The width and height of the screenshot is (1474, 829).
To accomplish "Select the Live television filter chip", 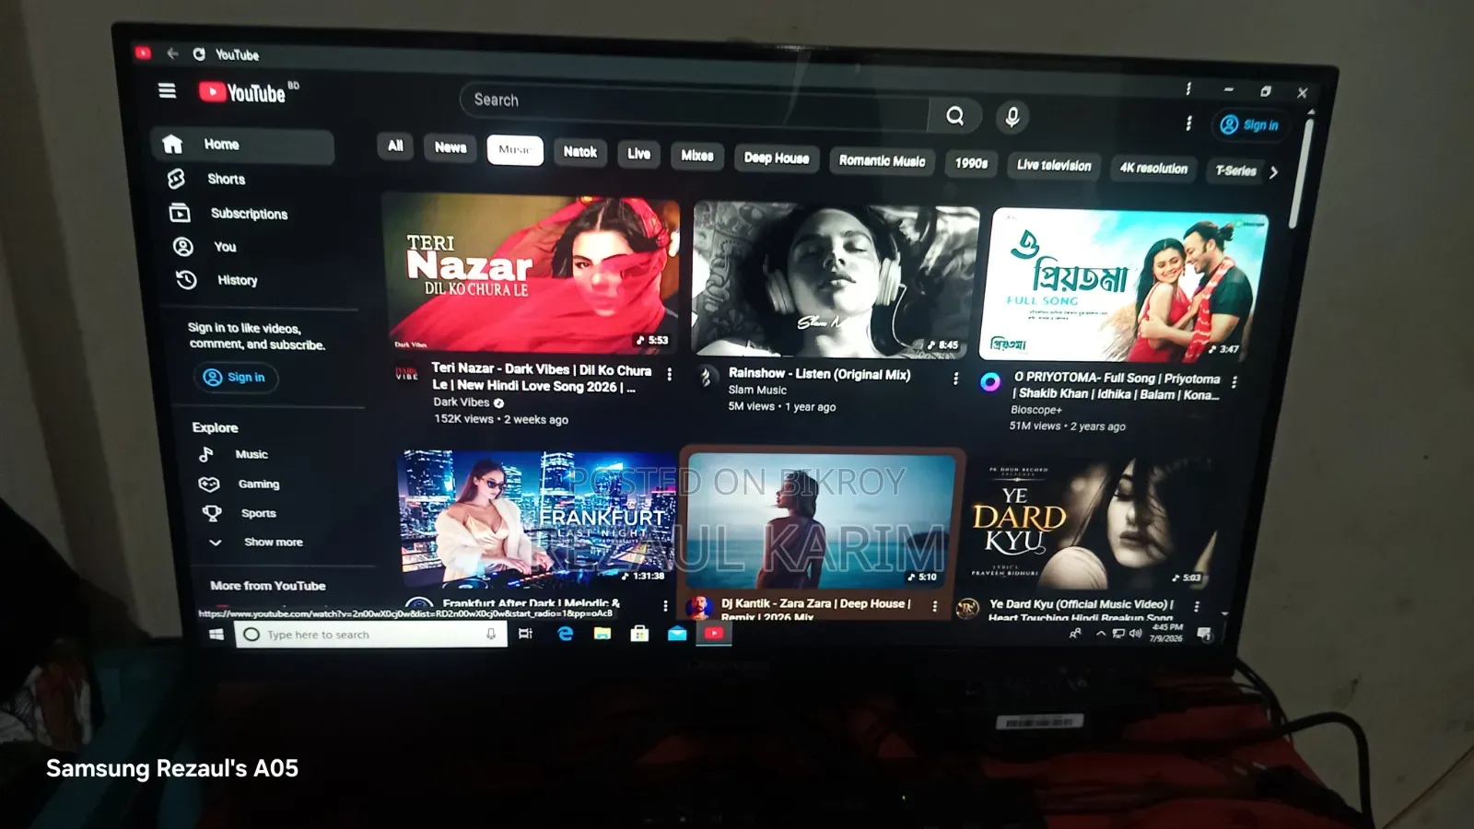I will click(x=1054, y=166).
